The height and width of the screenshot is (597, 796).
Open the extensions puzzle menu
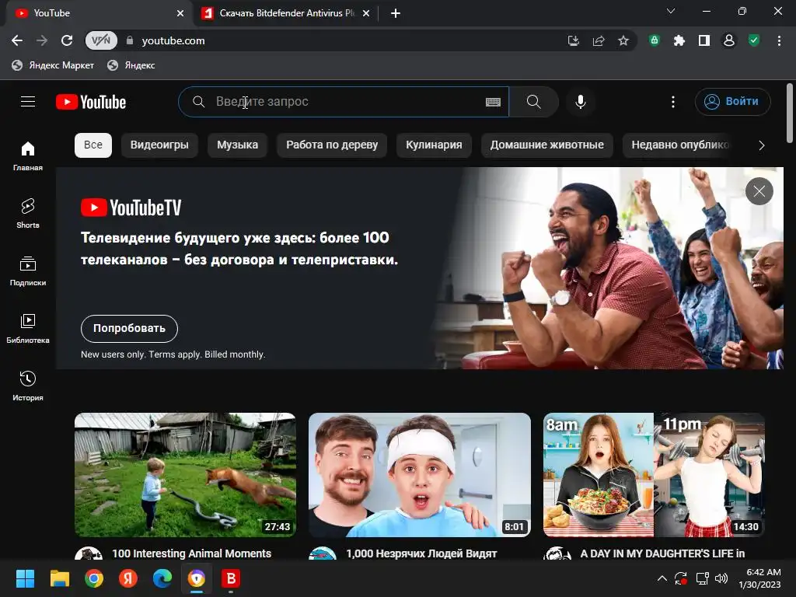(x=679, y=40)
